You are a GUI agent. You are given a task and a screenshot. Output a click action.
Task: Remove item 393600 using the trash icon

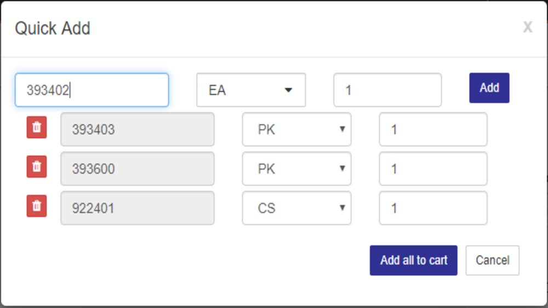point(37,167)
